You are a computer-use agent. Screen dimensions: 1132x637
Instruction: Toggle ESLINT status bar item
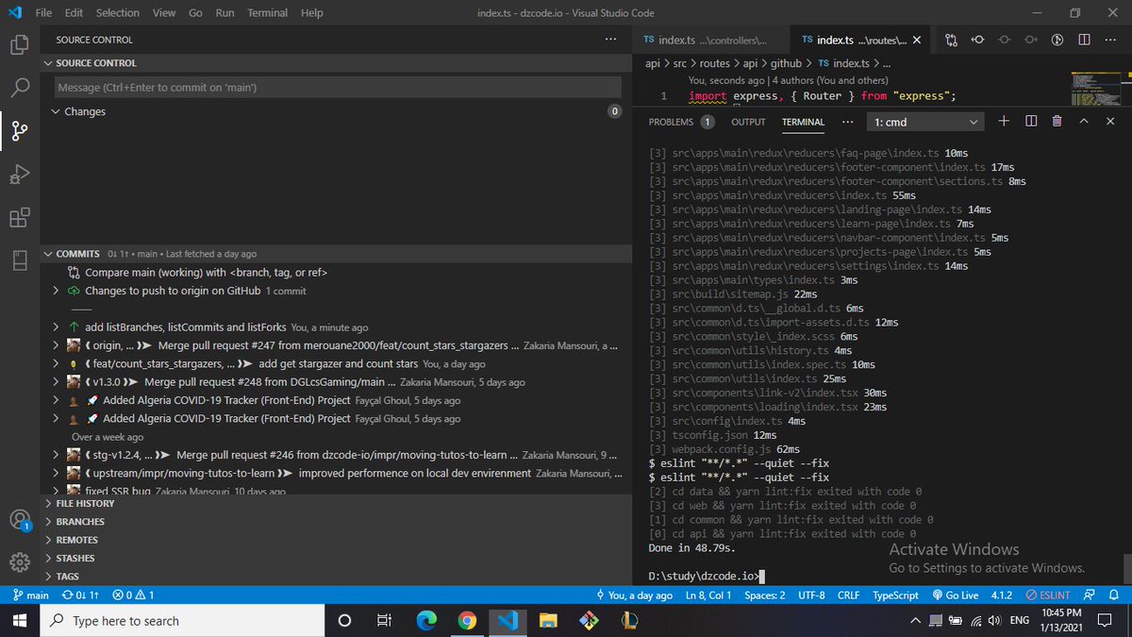1047,595
